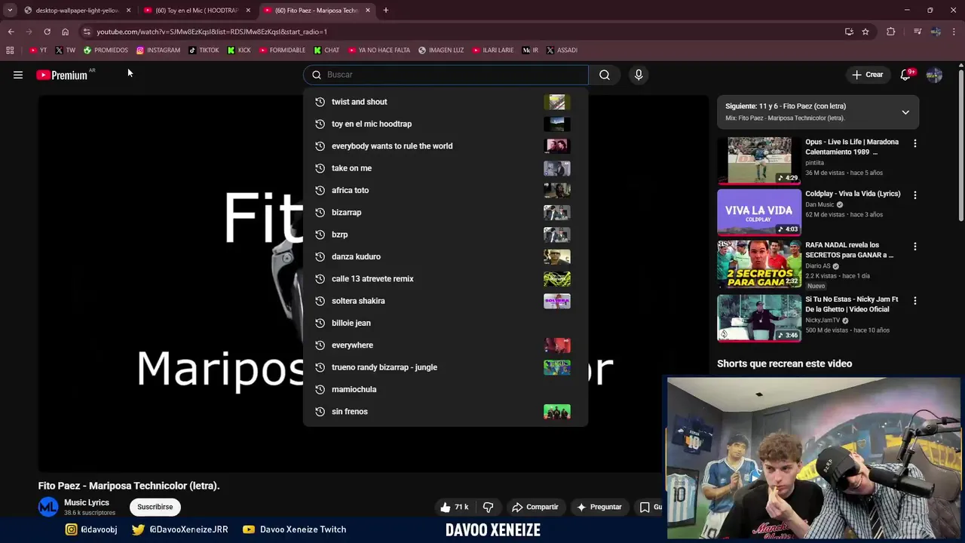Click Crear button
This screenshot has height=543, width=965.
coord(867,75)
